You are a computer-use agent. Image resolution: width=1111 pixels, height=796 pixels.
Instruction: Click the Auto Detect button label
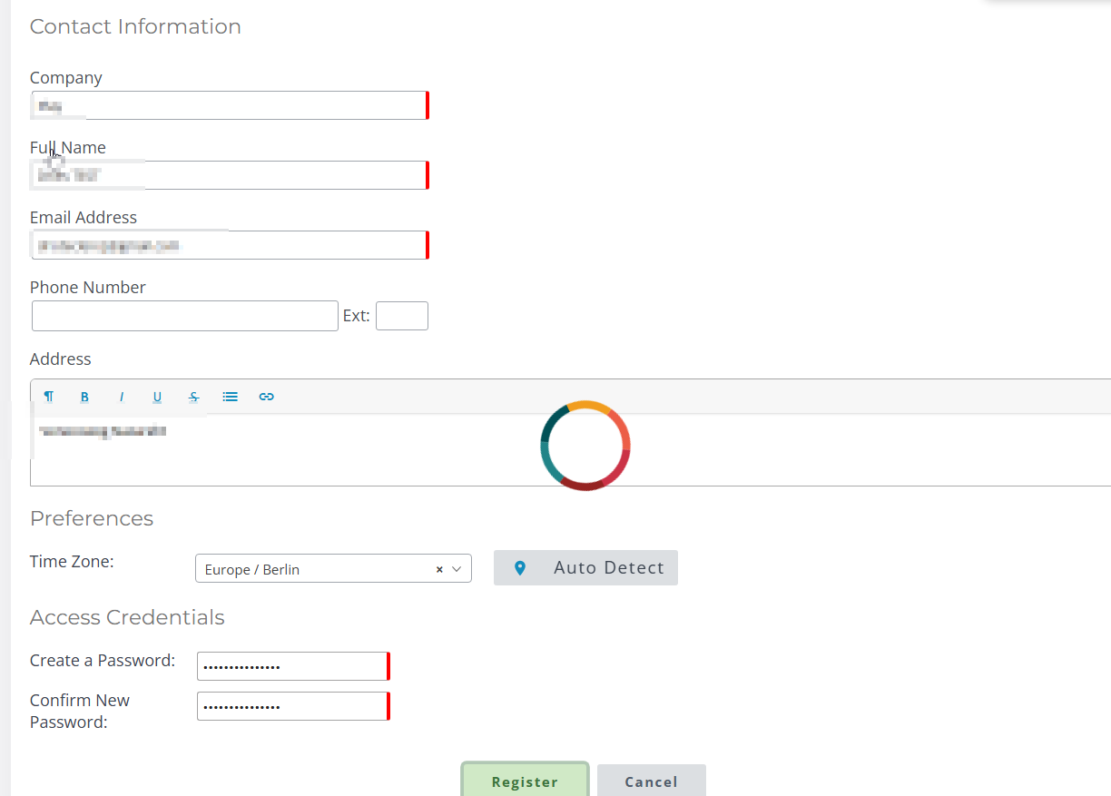point(608,568)
